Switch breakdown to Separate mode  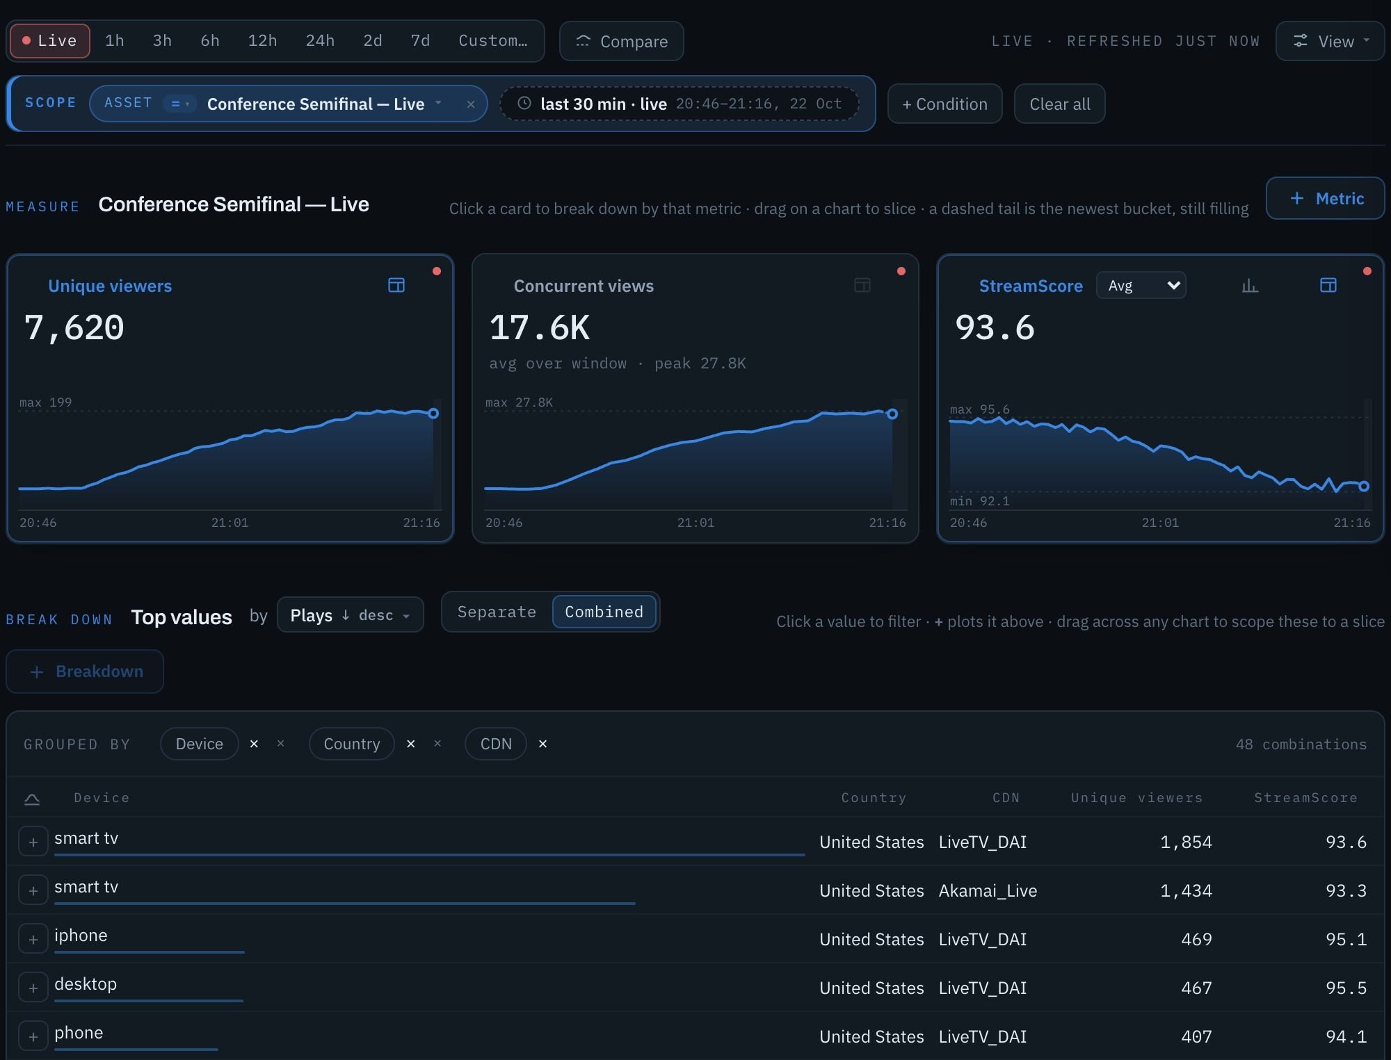click(x=497, y=612)
